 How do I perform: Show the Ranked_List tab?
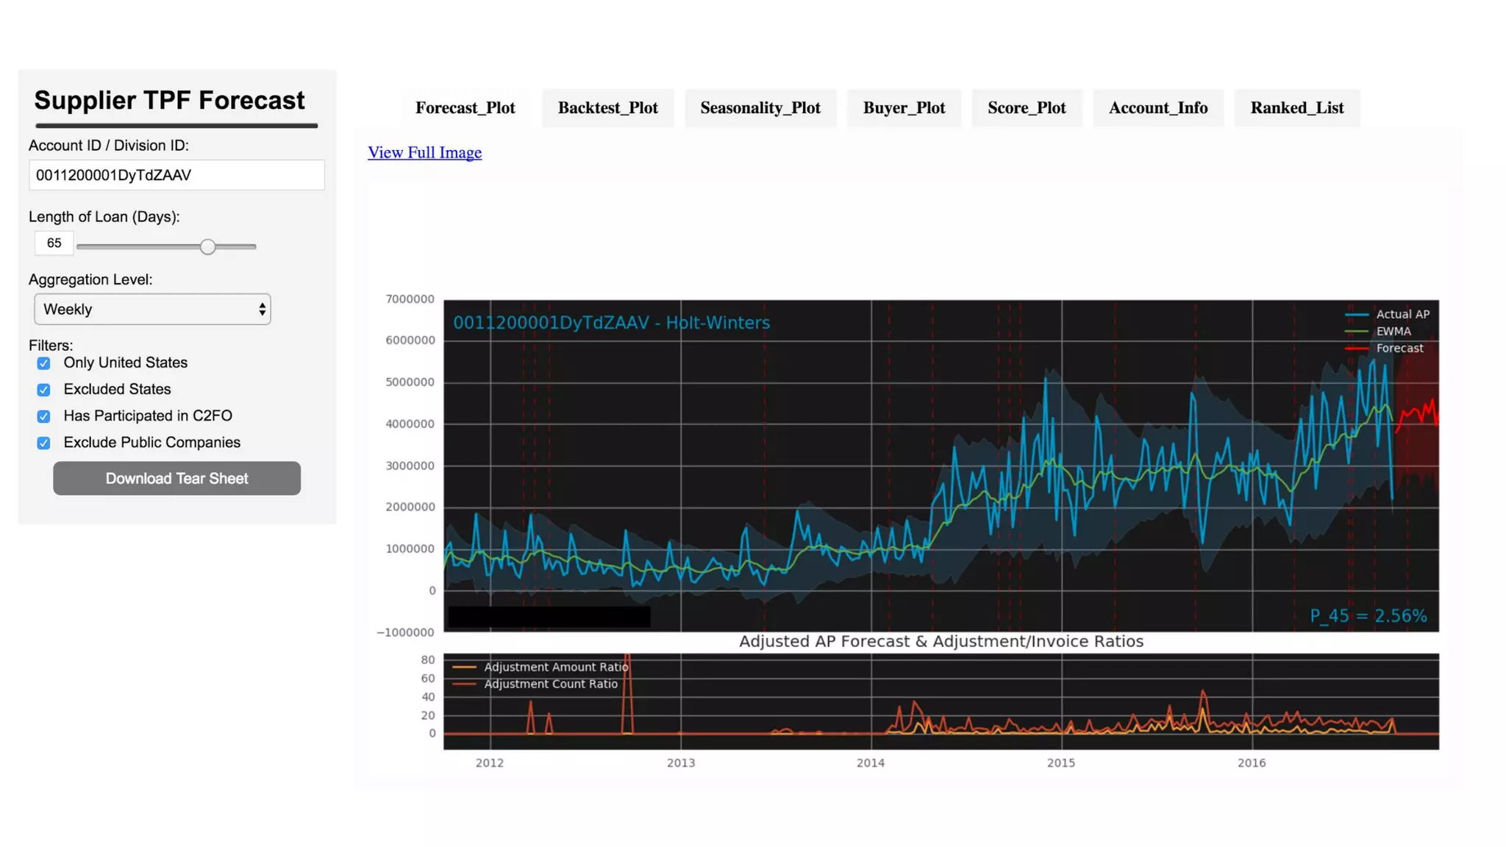pos(1296,108)
